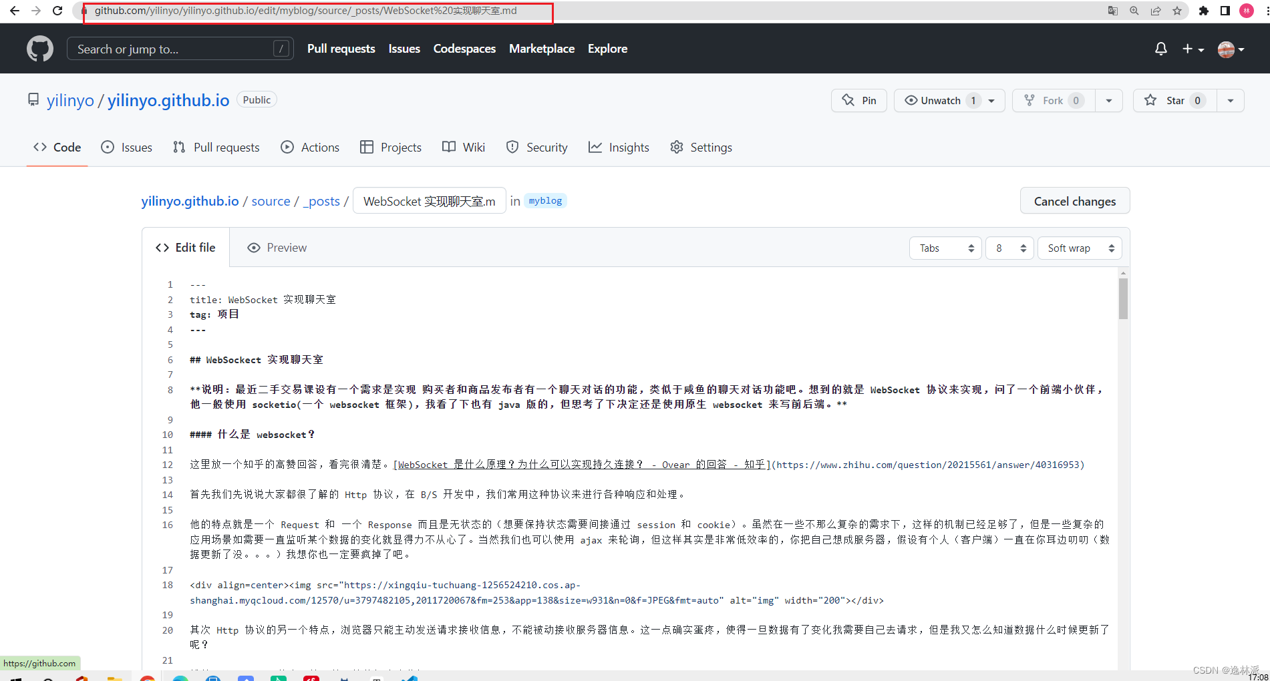The width and height of the screenshot is (1270, 681).
Task: Change indent size from 8
Action: coord(1009,248)
